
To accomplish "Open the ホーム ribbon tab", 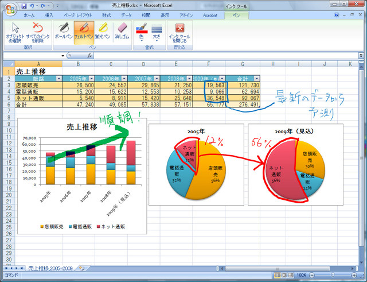I will click(x=29, y=16).
